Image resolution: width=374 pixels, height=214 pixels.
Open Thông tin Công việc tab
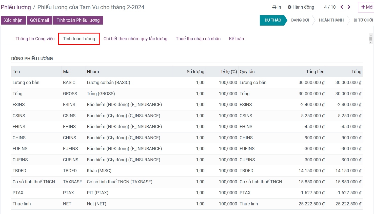tap(35, 39)
